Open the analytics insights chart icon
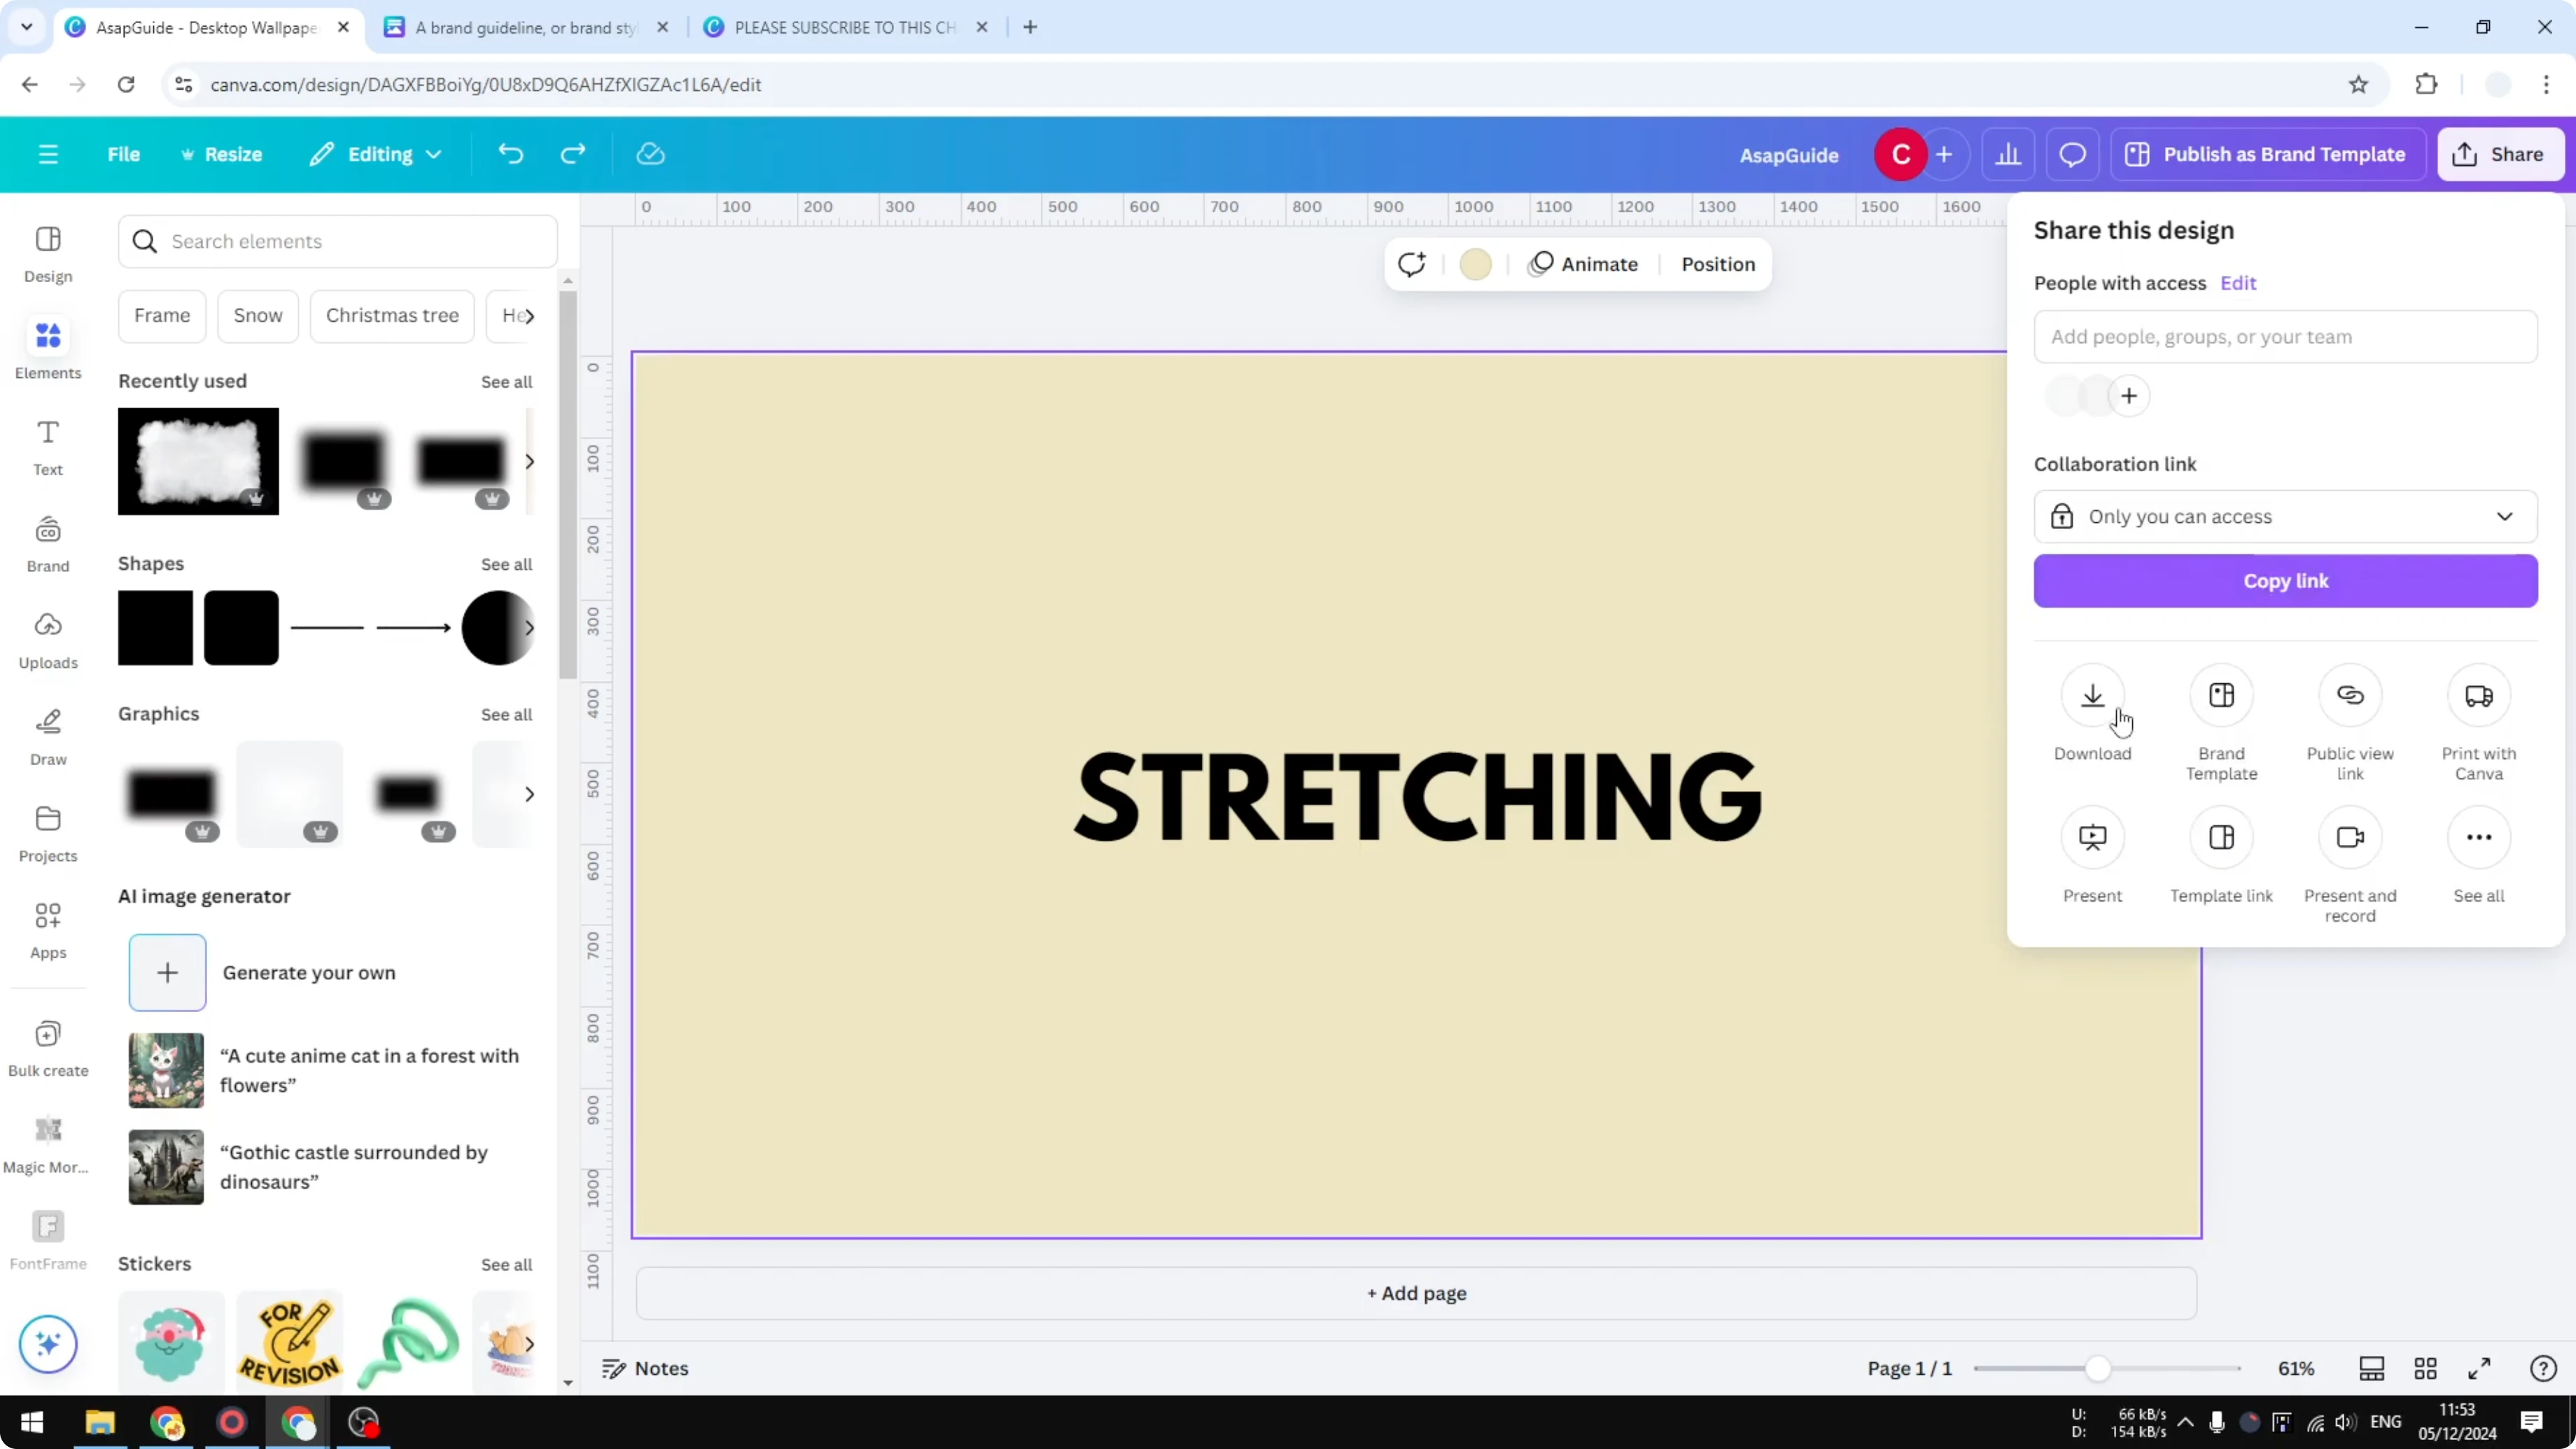The width and height of the screenshot is (2576, 1449). click(x=2008, y=154)
